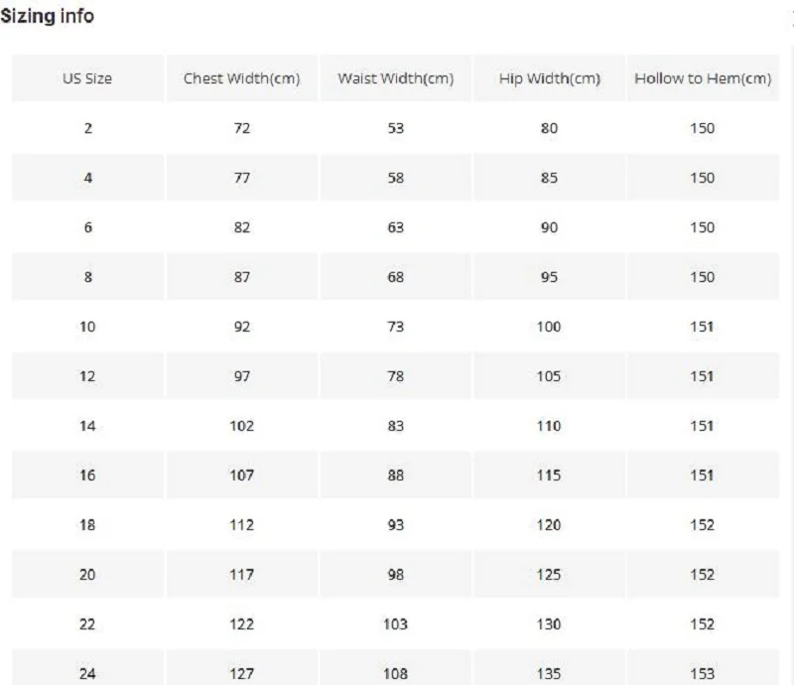The image size is (794, 685).
Task: Click waist width value 58
Action: pos(396,178)
